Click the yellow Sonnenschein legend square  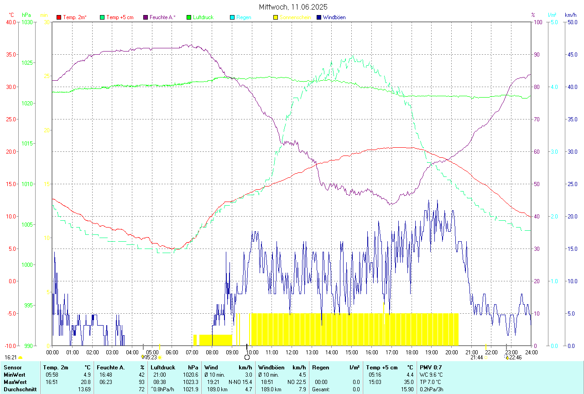(x=276, y=17)
